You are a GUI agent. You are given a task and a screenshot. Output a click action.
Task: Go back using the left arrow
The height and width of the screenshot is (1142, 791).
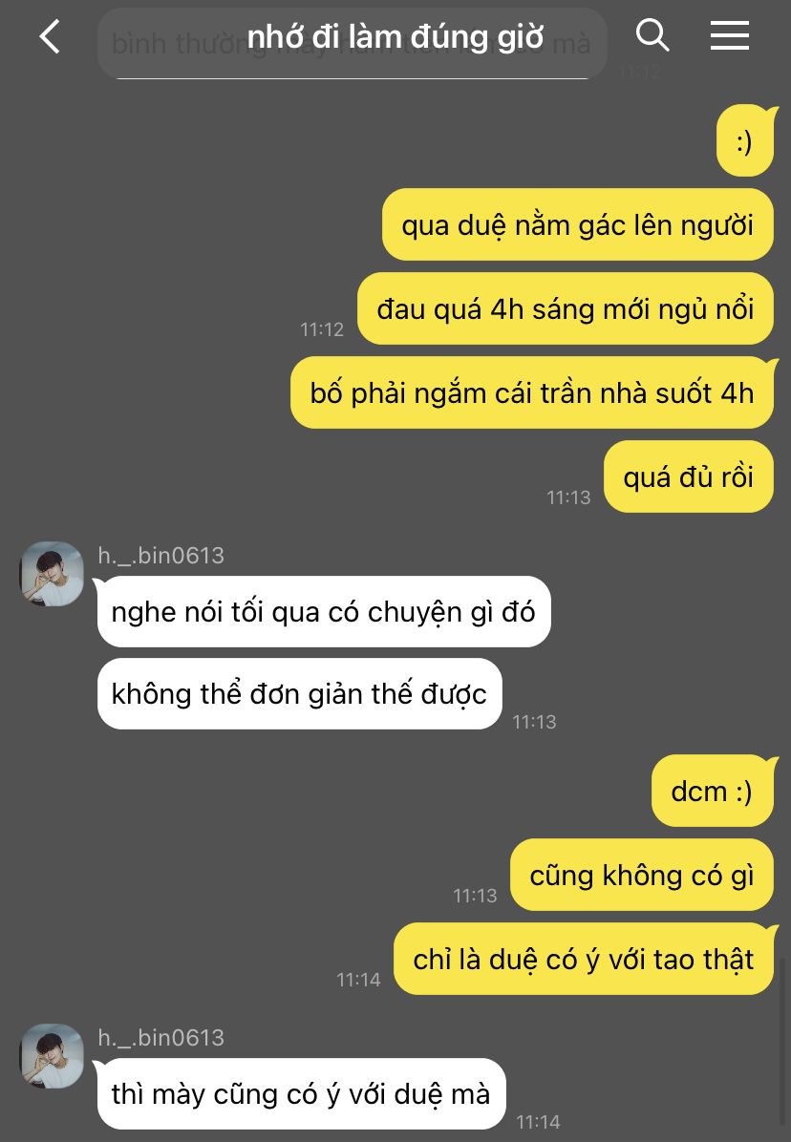(x=50, y=36)
